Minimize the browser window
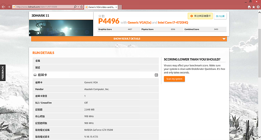The image size is (261, 140). point(246,2)
